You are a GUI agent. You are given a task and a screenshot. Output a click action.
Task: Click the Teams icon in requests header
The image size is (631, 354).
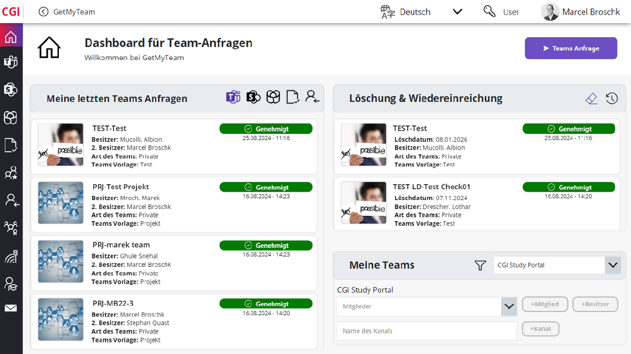(233, 97)
